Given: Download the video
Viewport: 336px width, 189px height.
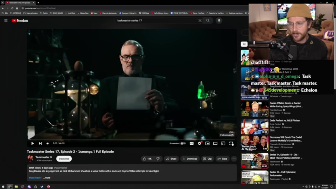Looking at the screenshot, I should (190, 159).
